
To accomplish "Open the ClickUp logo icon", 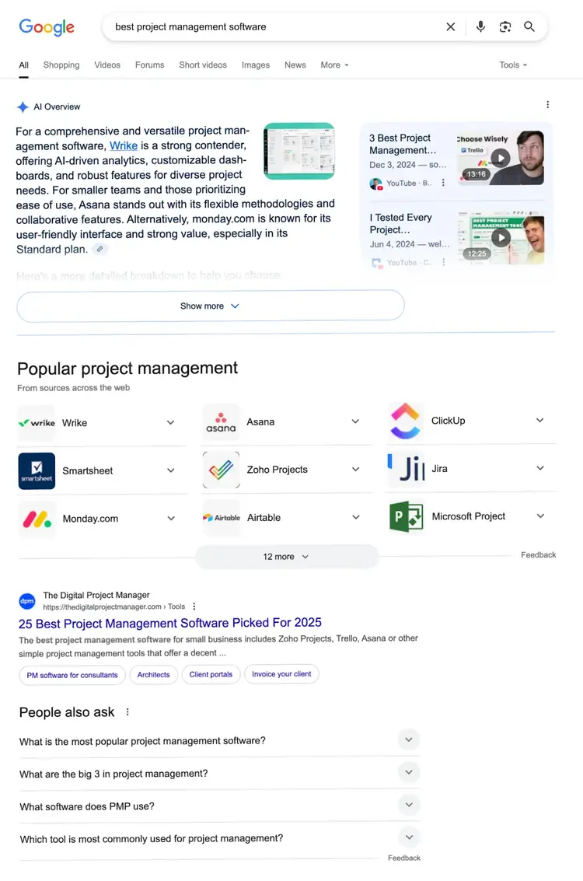I will (406, 421).
